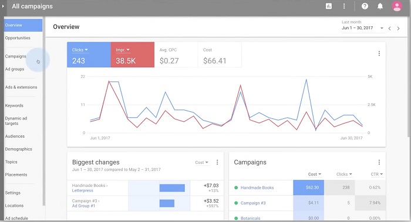Open the Campaign #3 link in Campaigns card

(253, 203)
